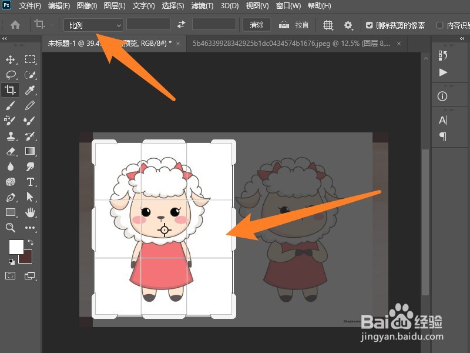Enable the 内容识别 checkbox
This screenshot has height=353, width=470.
tap(439, 25)
